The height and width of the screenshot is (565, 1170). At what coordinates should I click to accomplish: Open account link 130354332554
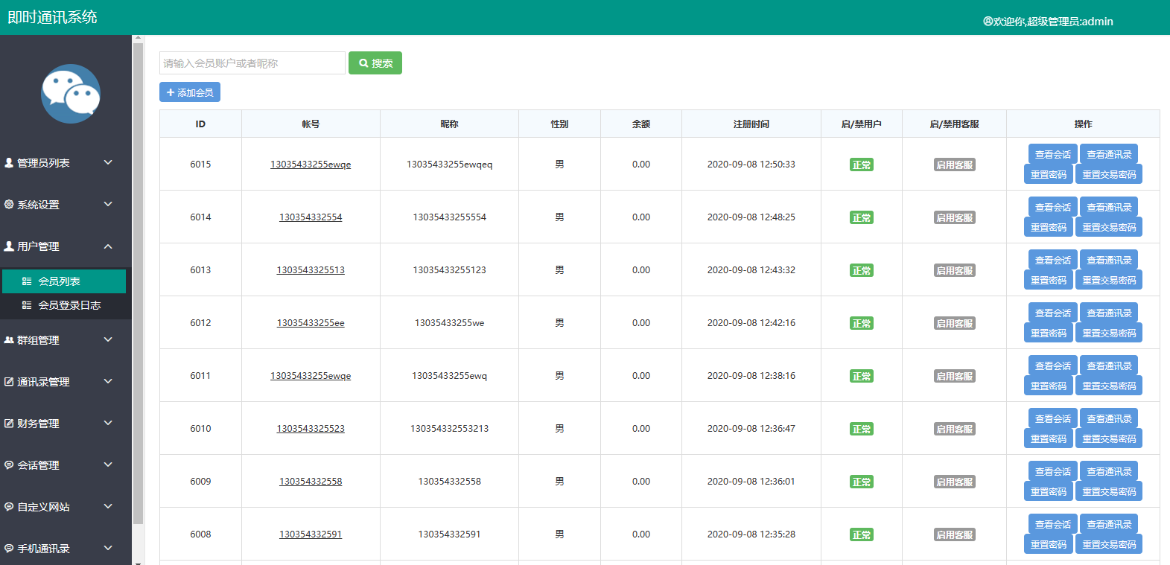coord(311,217)
